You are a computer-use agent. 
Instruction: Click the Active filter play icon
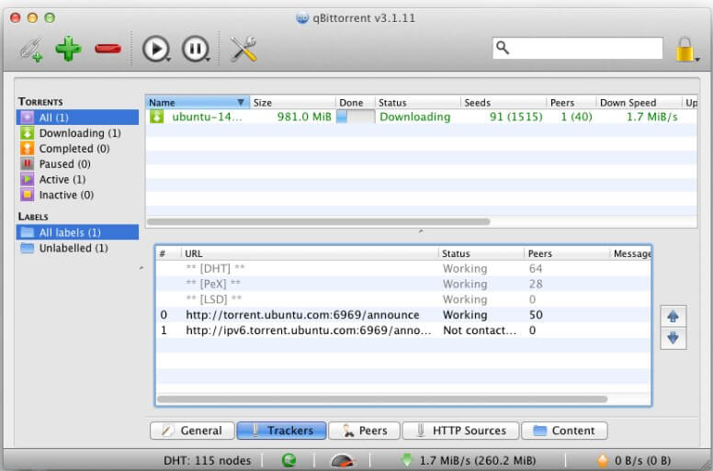click(27, 179)
